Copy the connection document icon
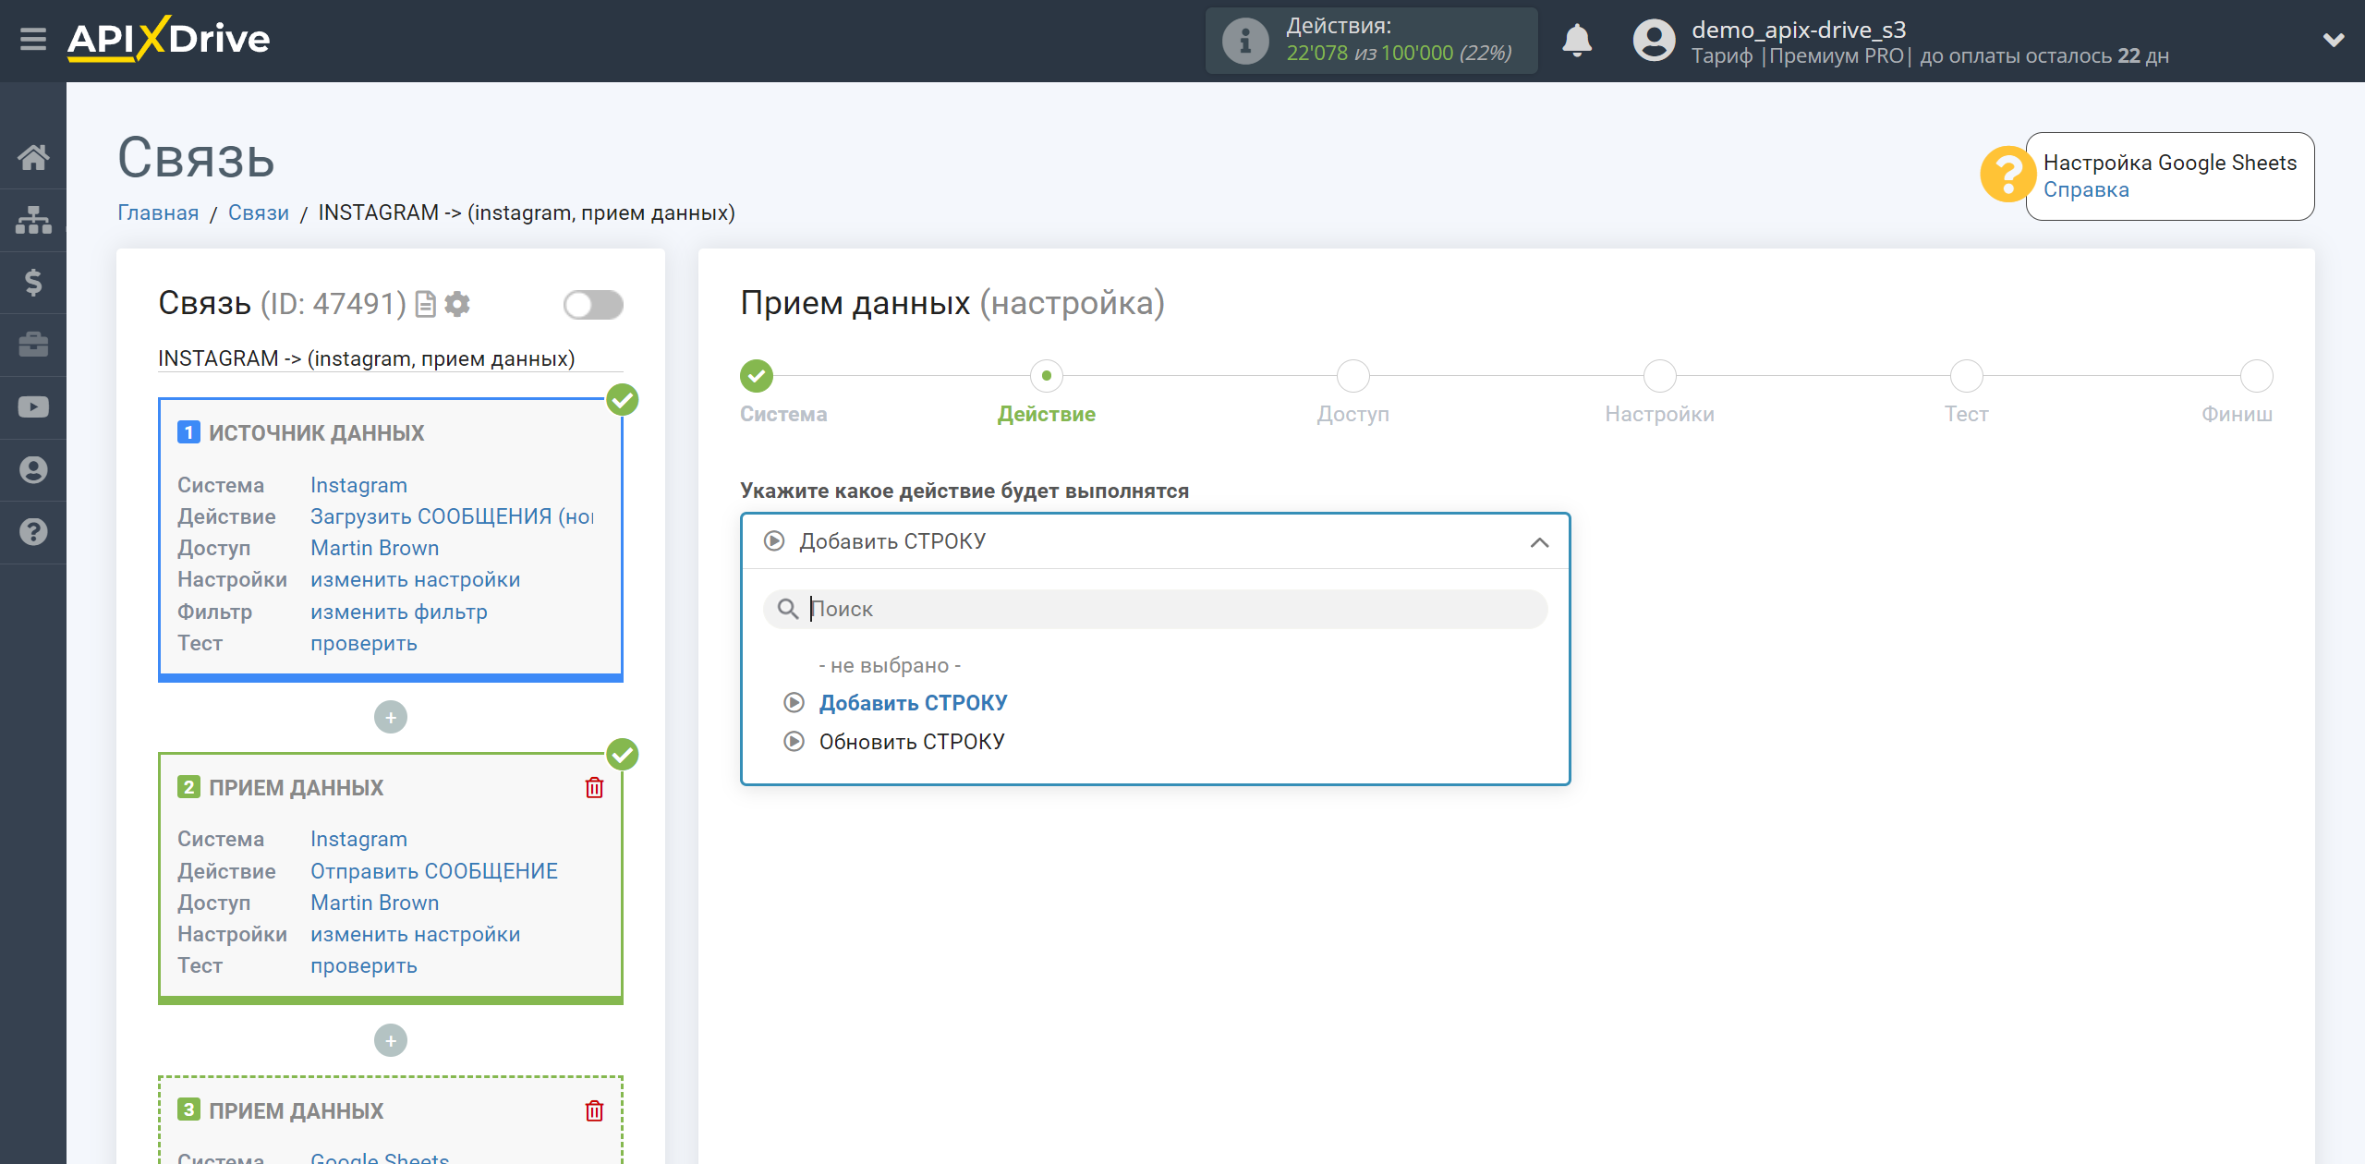Image resolution: width=2365 pixels, height=1164 pixels. tap(425, 304)
